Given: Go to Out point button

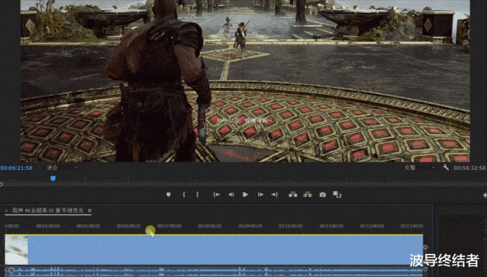Looking at the screenshot, I should pos(274,194).
